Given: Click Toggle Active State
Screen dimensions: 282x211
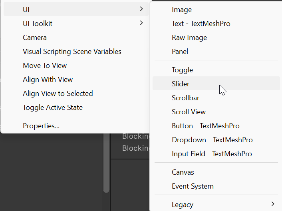Looking at the screenshot, I should point(76,107).
